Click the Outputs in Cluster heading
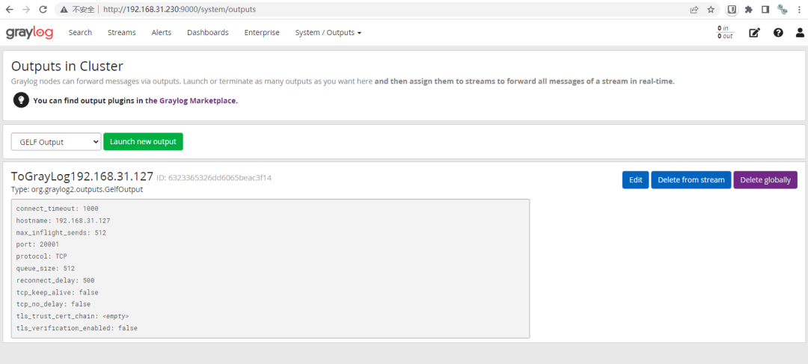The width and height of the screenshot is (808, 364). pyautogui.click(x=67, y=66)
